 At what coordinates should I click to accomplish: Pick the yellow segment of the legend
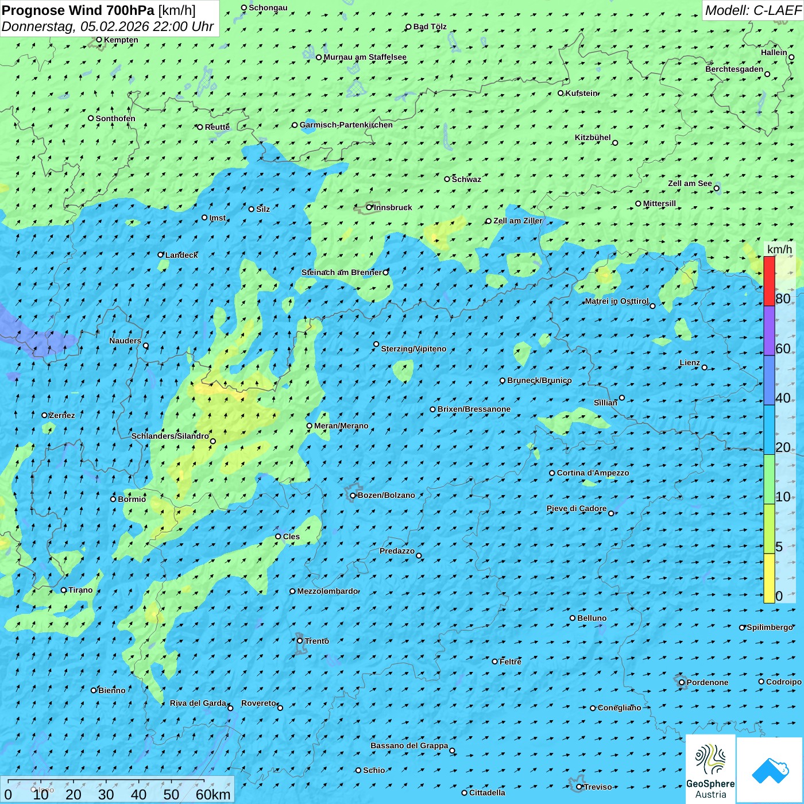(769, 578)
